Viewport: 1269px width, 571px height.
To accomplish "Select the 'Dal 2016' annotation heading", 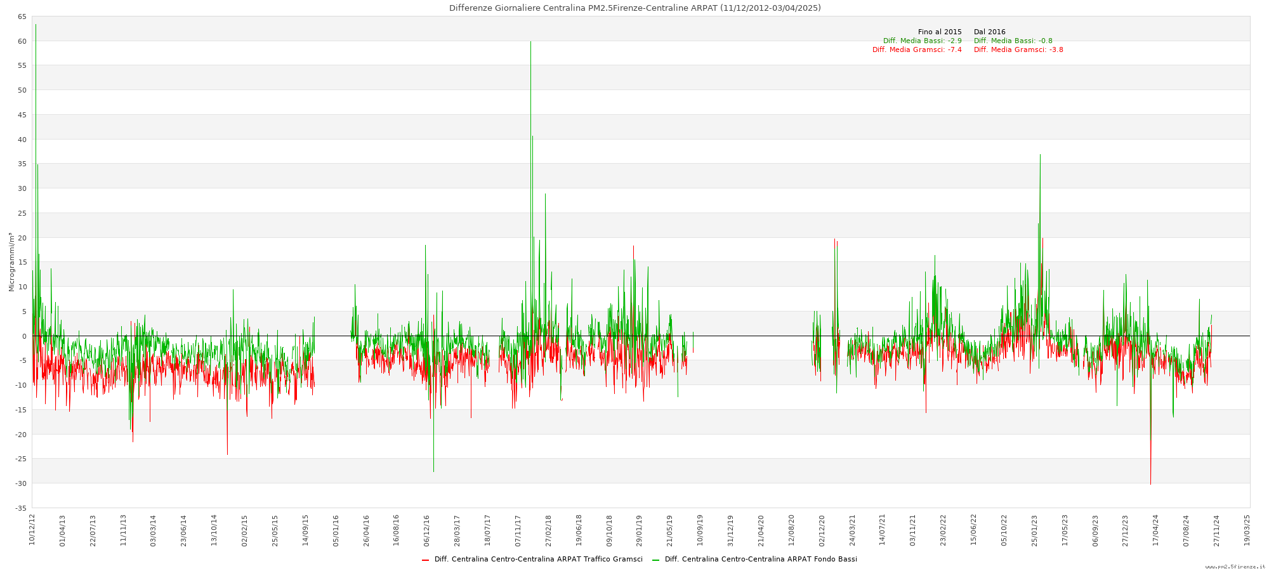I will click(x=989, y=32).
